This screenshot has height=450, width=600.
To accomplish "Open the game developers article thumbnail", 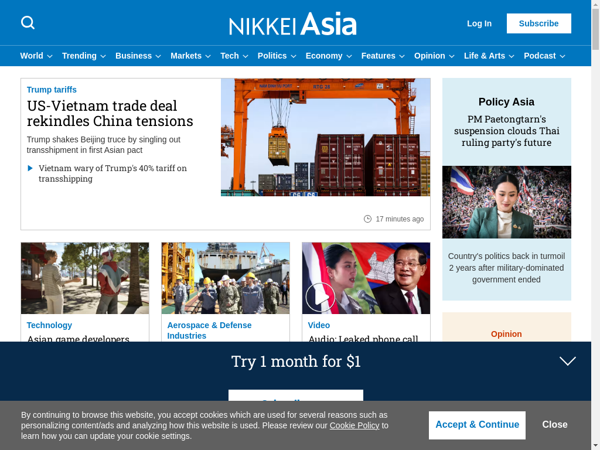I will coord(85,278).
